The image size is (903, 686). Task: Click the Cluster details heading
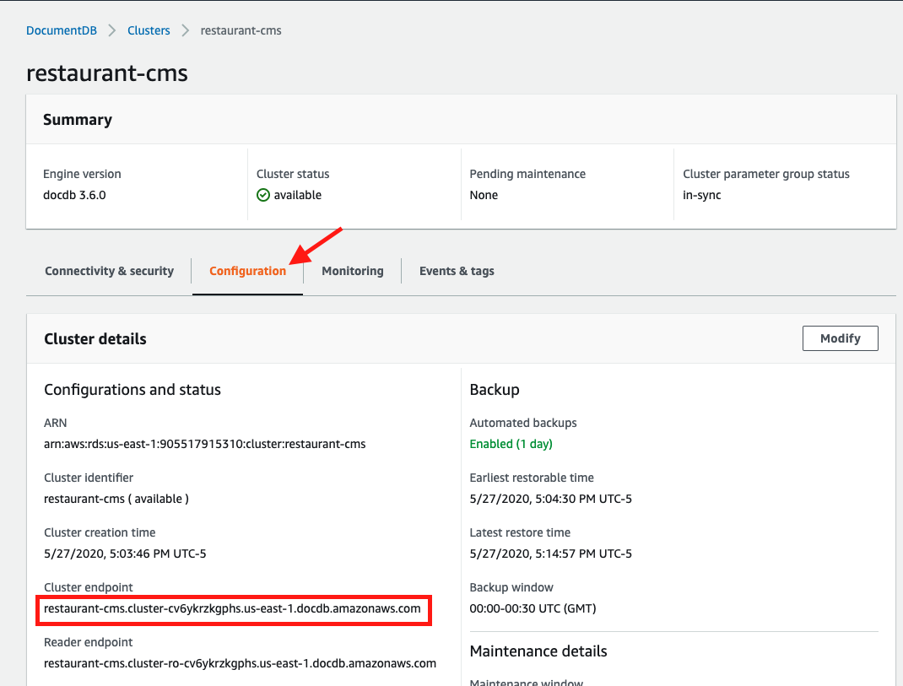click(x=95, y=338)
